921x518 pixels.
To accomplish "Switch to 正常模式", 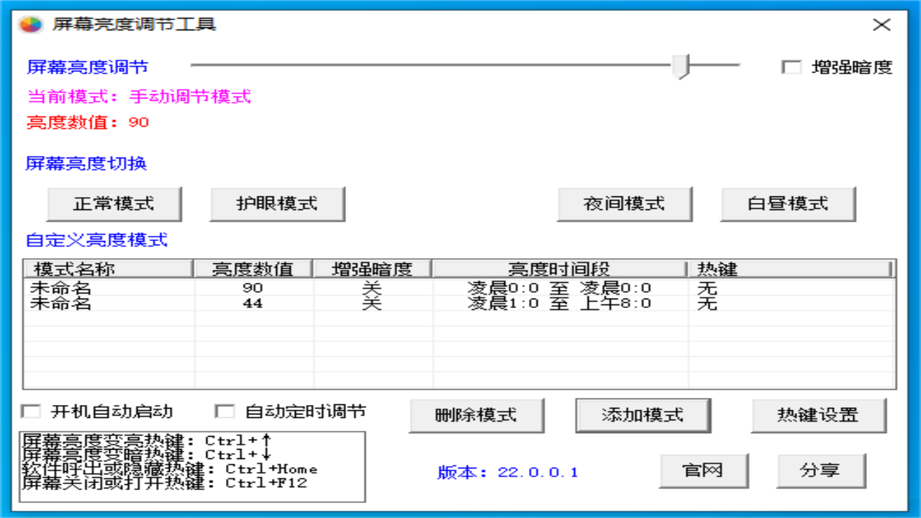I will (114, 204).
